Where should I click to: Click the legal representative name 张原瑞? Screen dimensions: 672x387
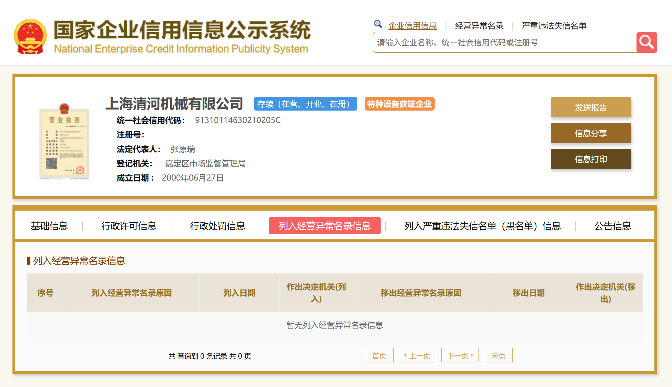183,149
